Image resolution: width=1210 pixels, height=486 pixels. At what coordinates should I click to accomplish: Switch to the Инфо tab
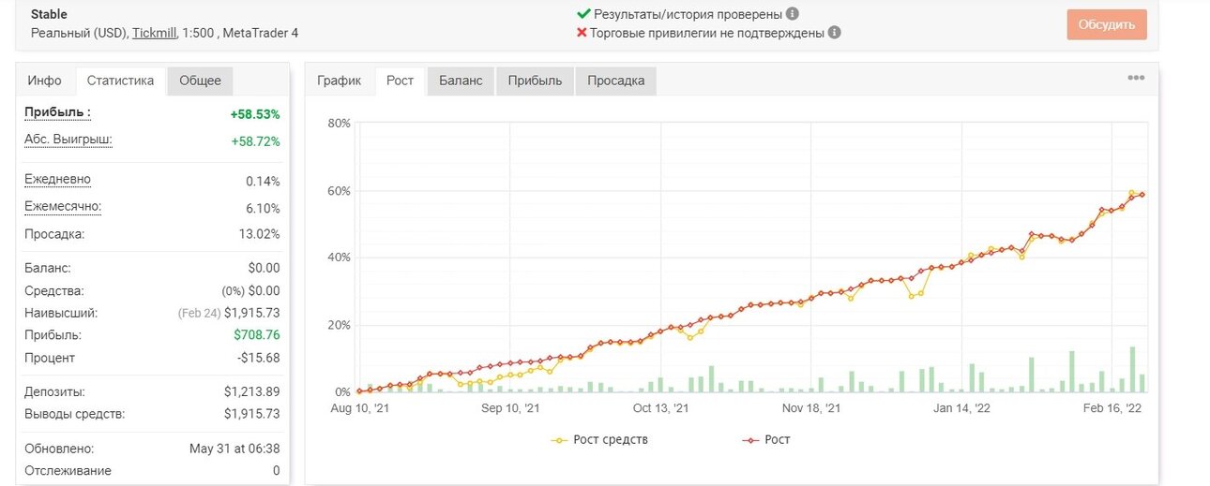45,81
